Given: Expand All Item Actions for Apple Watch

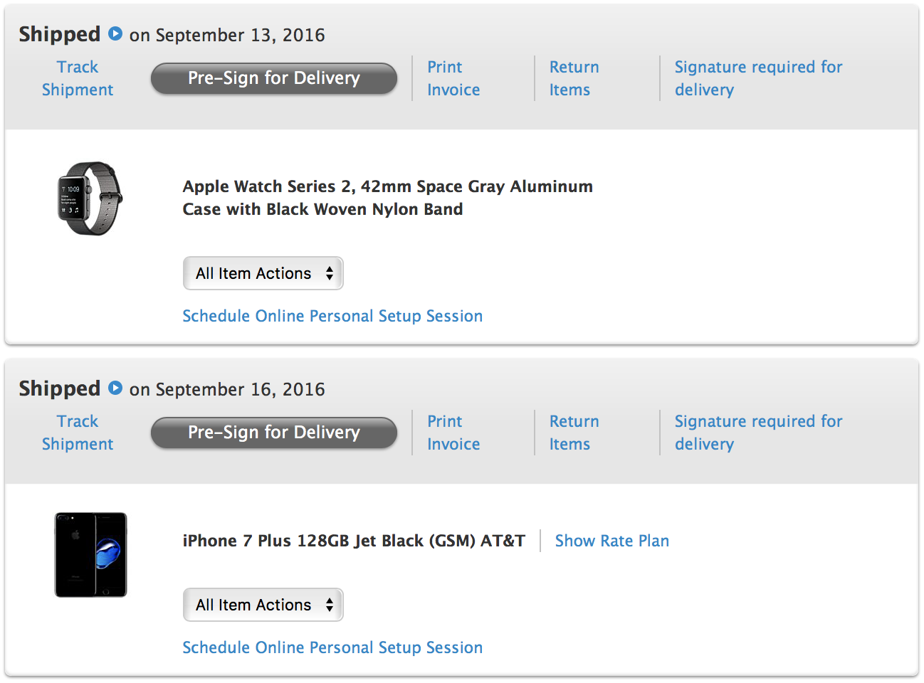Looking at the screenshot, I should click(263, 273).
